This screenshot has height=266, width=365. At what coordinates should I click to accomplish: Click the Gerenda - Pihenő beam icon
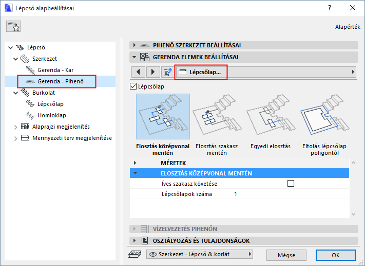30,81
